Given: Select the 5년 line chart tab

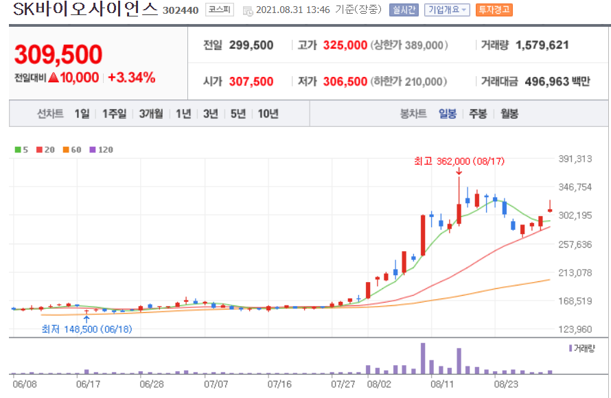Looking at the screenshot, I should click(238, 114).
